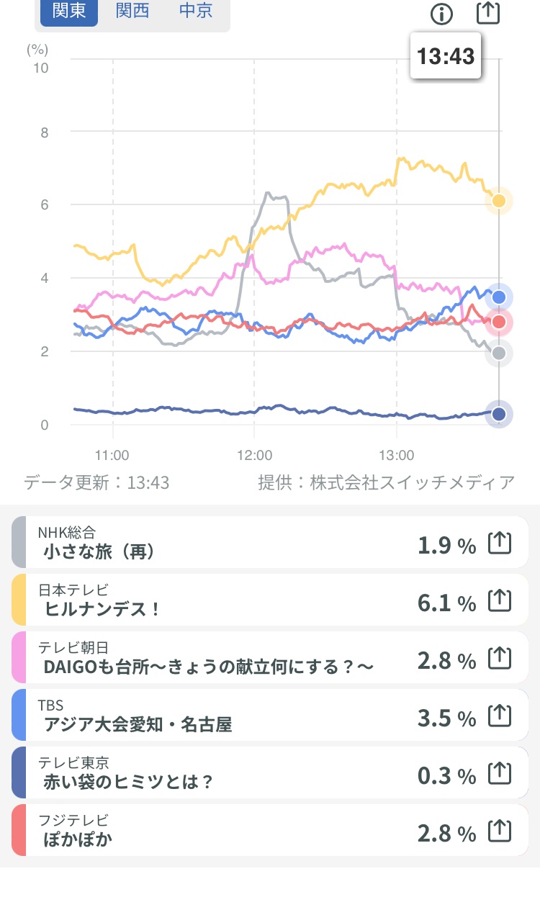Share the テレビ朝日 DAIGOも台所 rating

(x=500, y=658)
